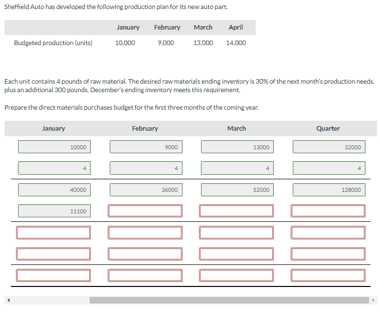
Task: Select the March input showing 52000
Action: click(x=237, y=190)
